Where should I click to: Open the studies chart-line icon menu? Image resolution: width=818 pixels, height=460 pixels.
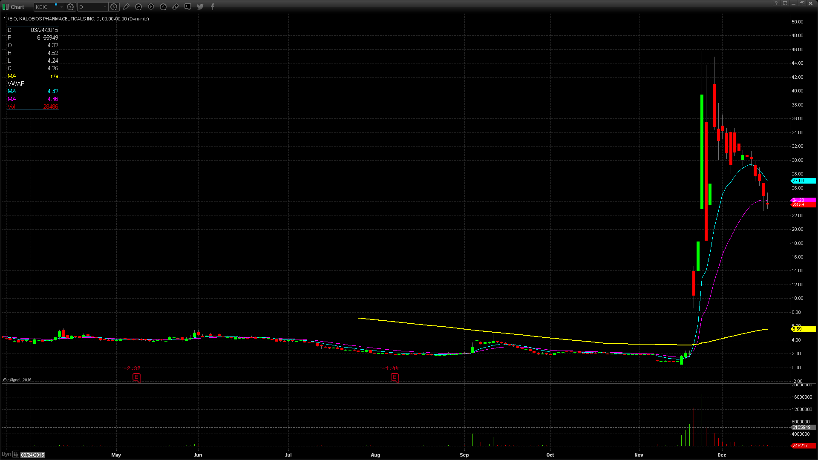click(x=138, y=7)
